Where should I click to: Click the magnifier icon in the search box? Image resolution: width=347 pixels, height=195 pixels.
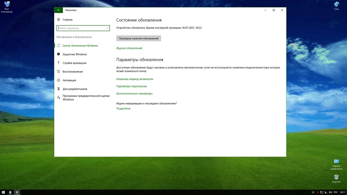click(107, 28)
